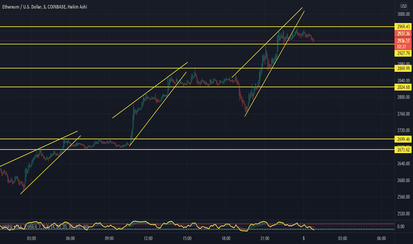413x244 pixels.
Task: Click the 2936.57 current price label
Action: (403, 41)
